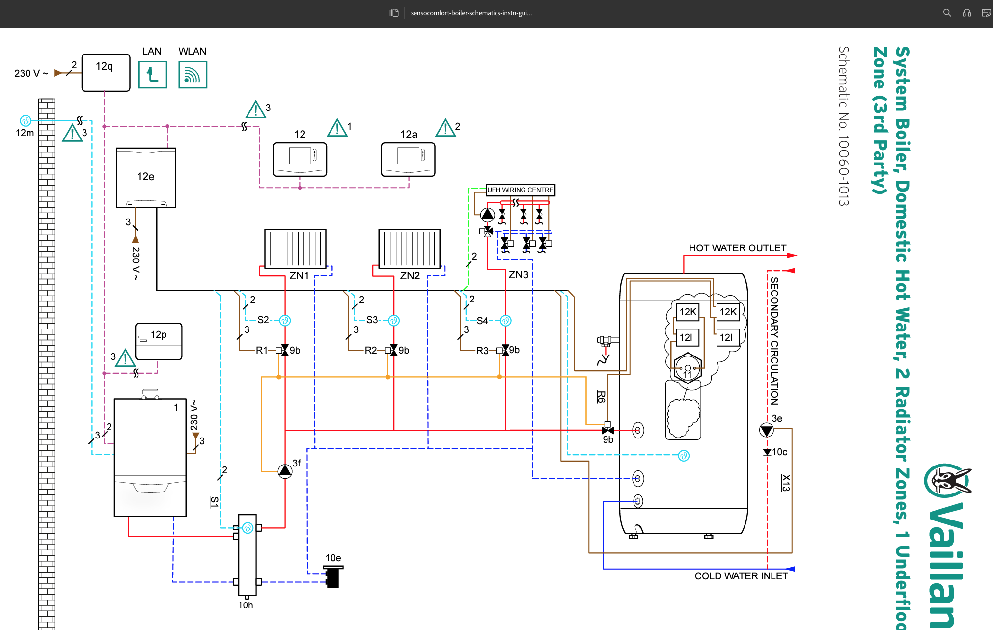The image size is (993, 630).
Task: Click the radiator symbol in zone ZN1
Action: [x=295, y=249]
